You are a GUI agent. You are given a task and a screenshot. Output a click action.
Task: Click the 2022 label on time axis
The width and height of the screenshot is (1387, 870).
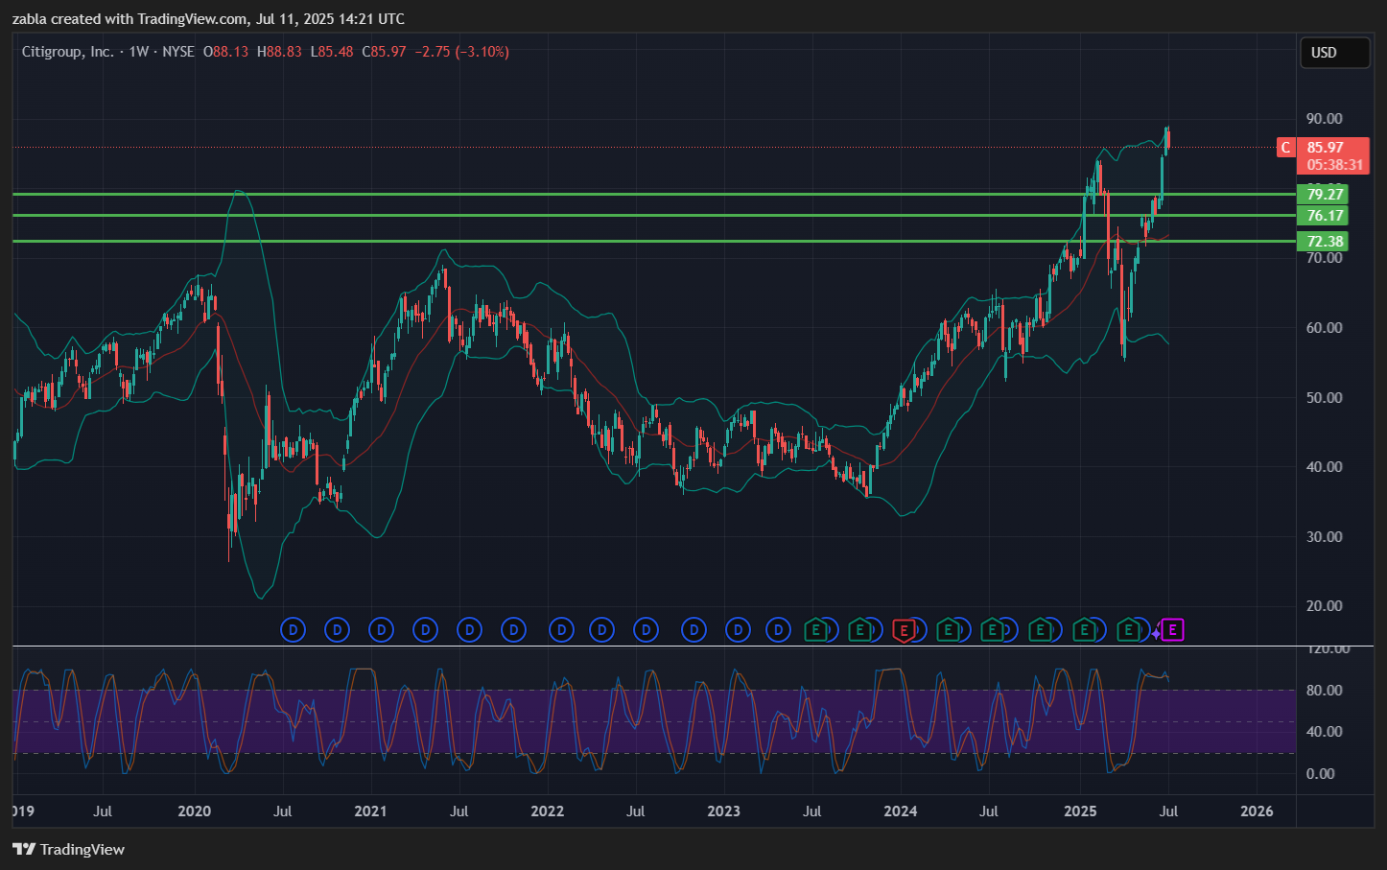pos(548,811)
